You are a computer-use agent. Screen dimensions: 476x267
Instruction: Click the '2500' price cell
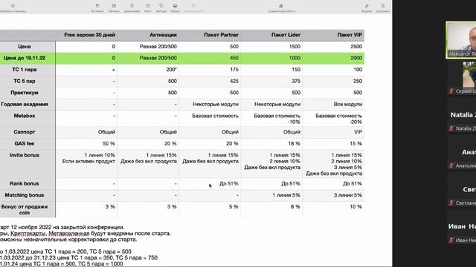[333, 47]
